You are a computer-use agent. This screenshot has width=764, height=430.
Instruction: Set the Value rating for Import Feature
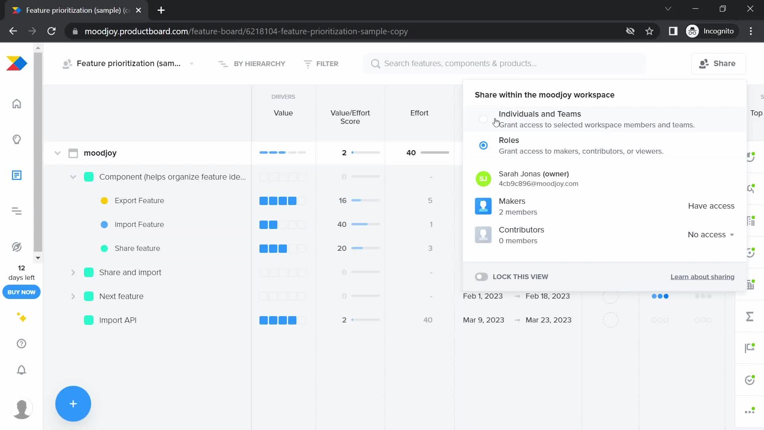[x=283, y=225]
